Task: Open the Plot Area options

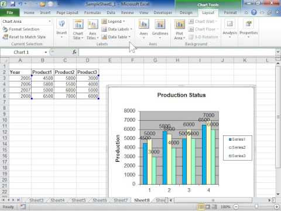Action: click(179, 30)
